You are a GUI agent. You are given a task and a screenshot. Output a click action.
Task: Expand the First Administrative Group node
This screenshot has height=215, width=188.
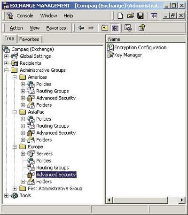pyautogui.click(x=15, y=189)
